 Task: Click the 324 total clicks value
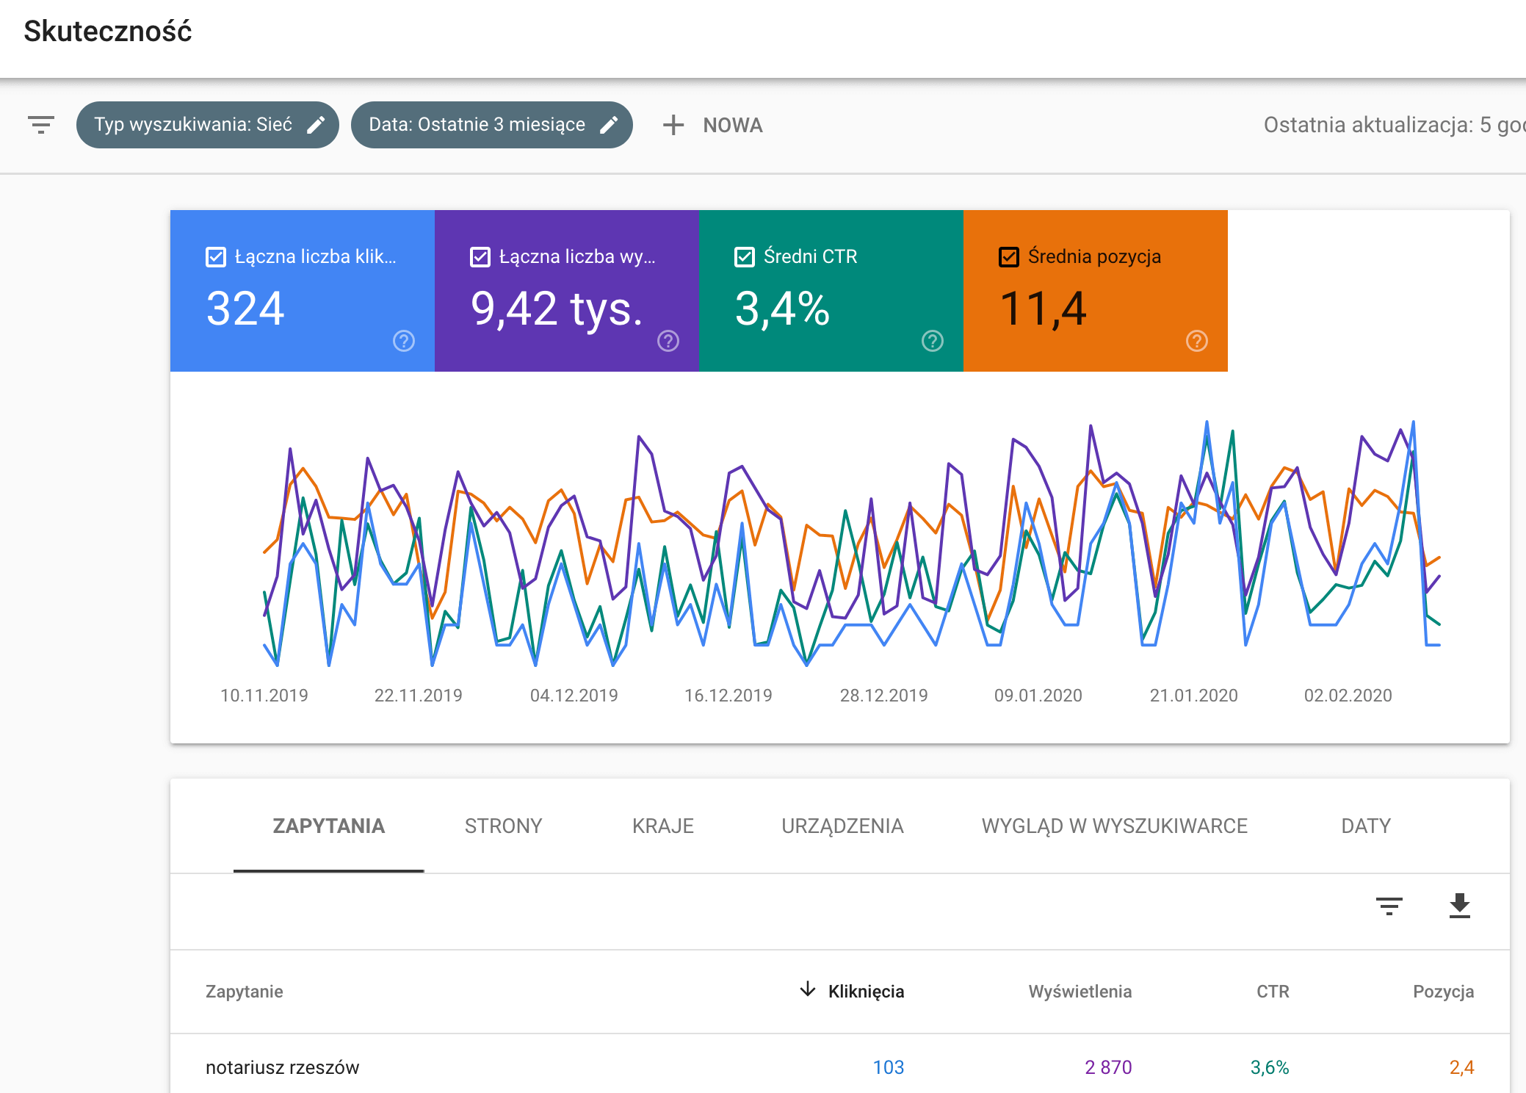tap(245, 309)
